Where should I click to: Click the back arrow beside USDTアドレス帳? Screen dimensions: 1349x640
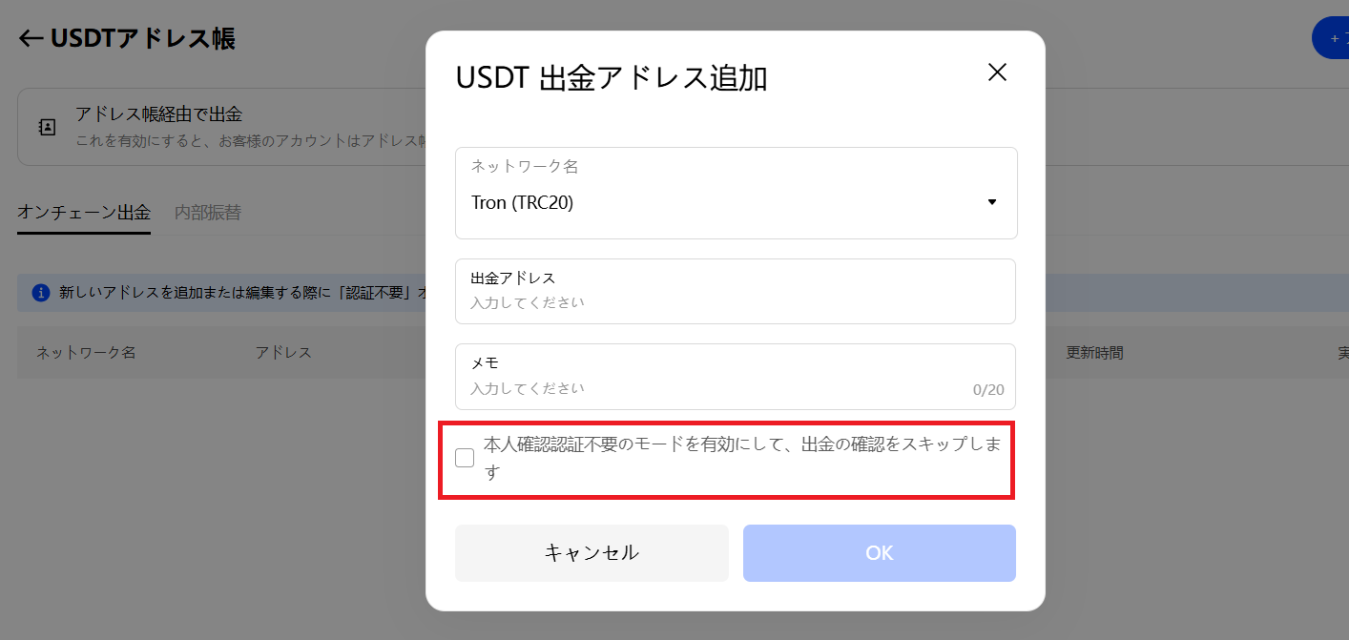(31, 39)
